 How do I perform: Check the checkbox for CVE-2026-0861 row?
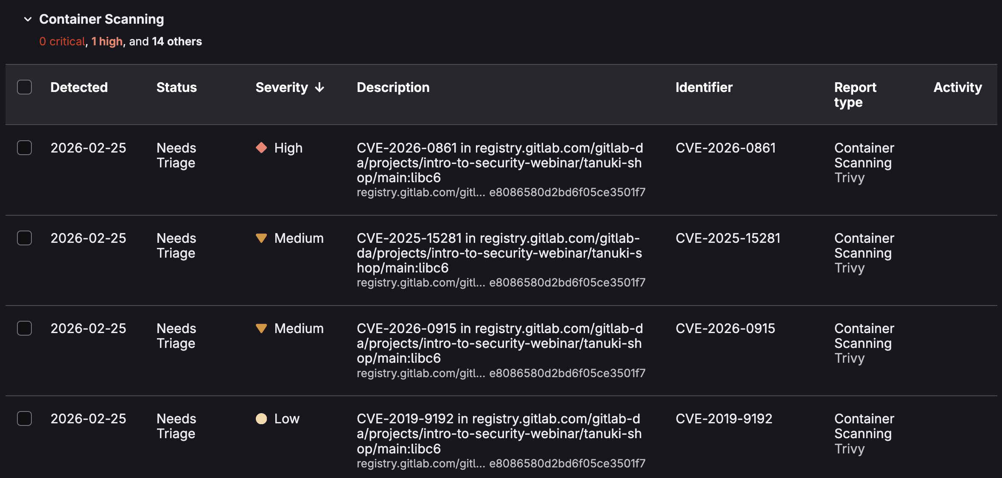click(24, 148)
